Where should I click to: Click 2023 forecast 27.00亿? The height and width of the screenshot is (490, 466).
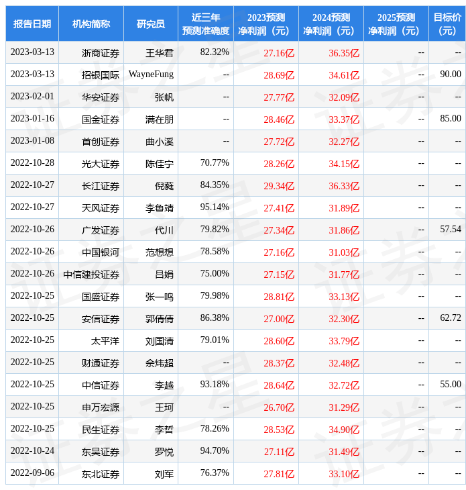(279, 319)
